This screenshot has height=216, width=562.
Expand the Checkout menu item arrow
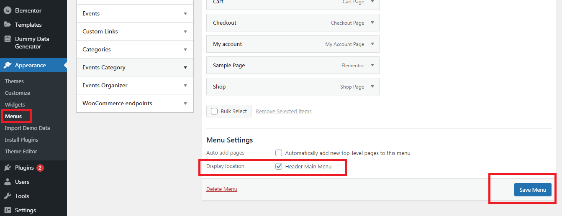[372, 23]
